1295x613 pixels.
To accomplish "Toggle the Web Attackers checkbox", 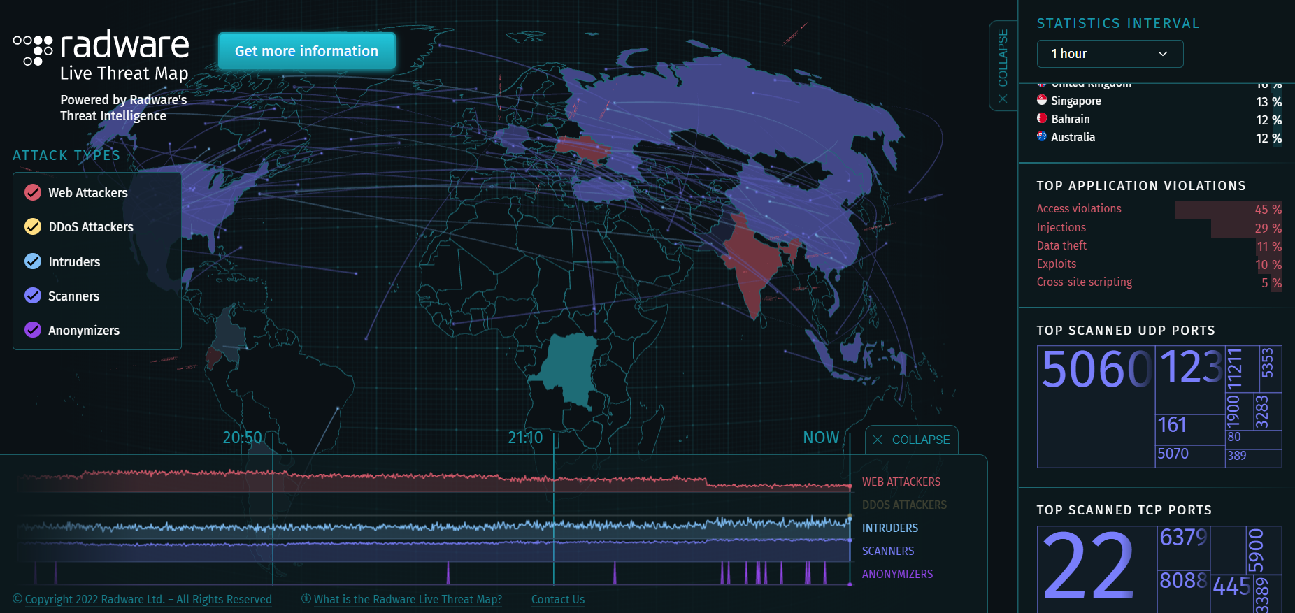I will (33, 192).
